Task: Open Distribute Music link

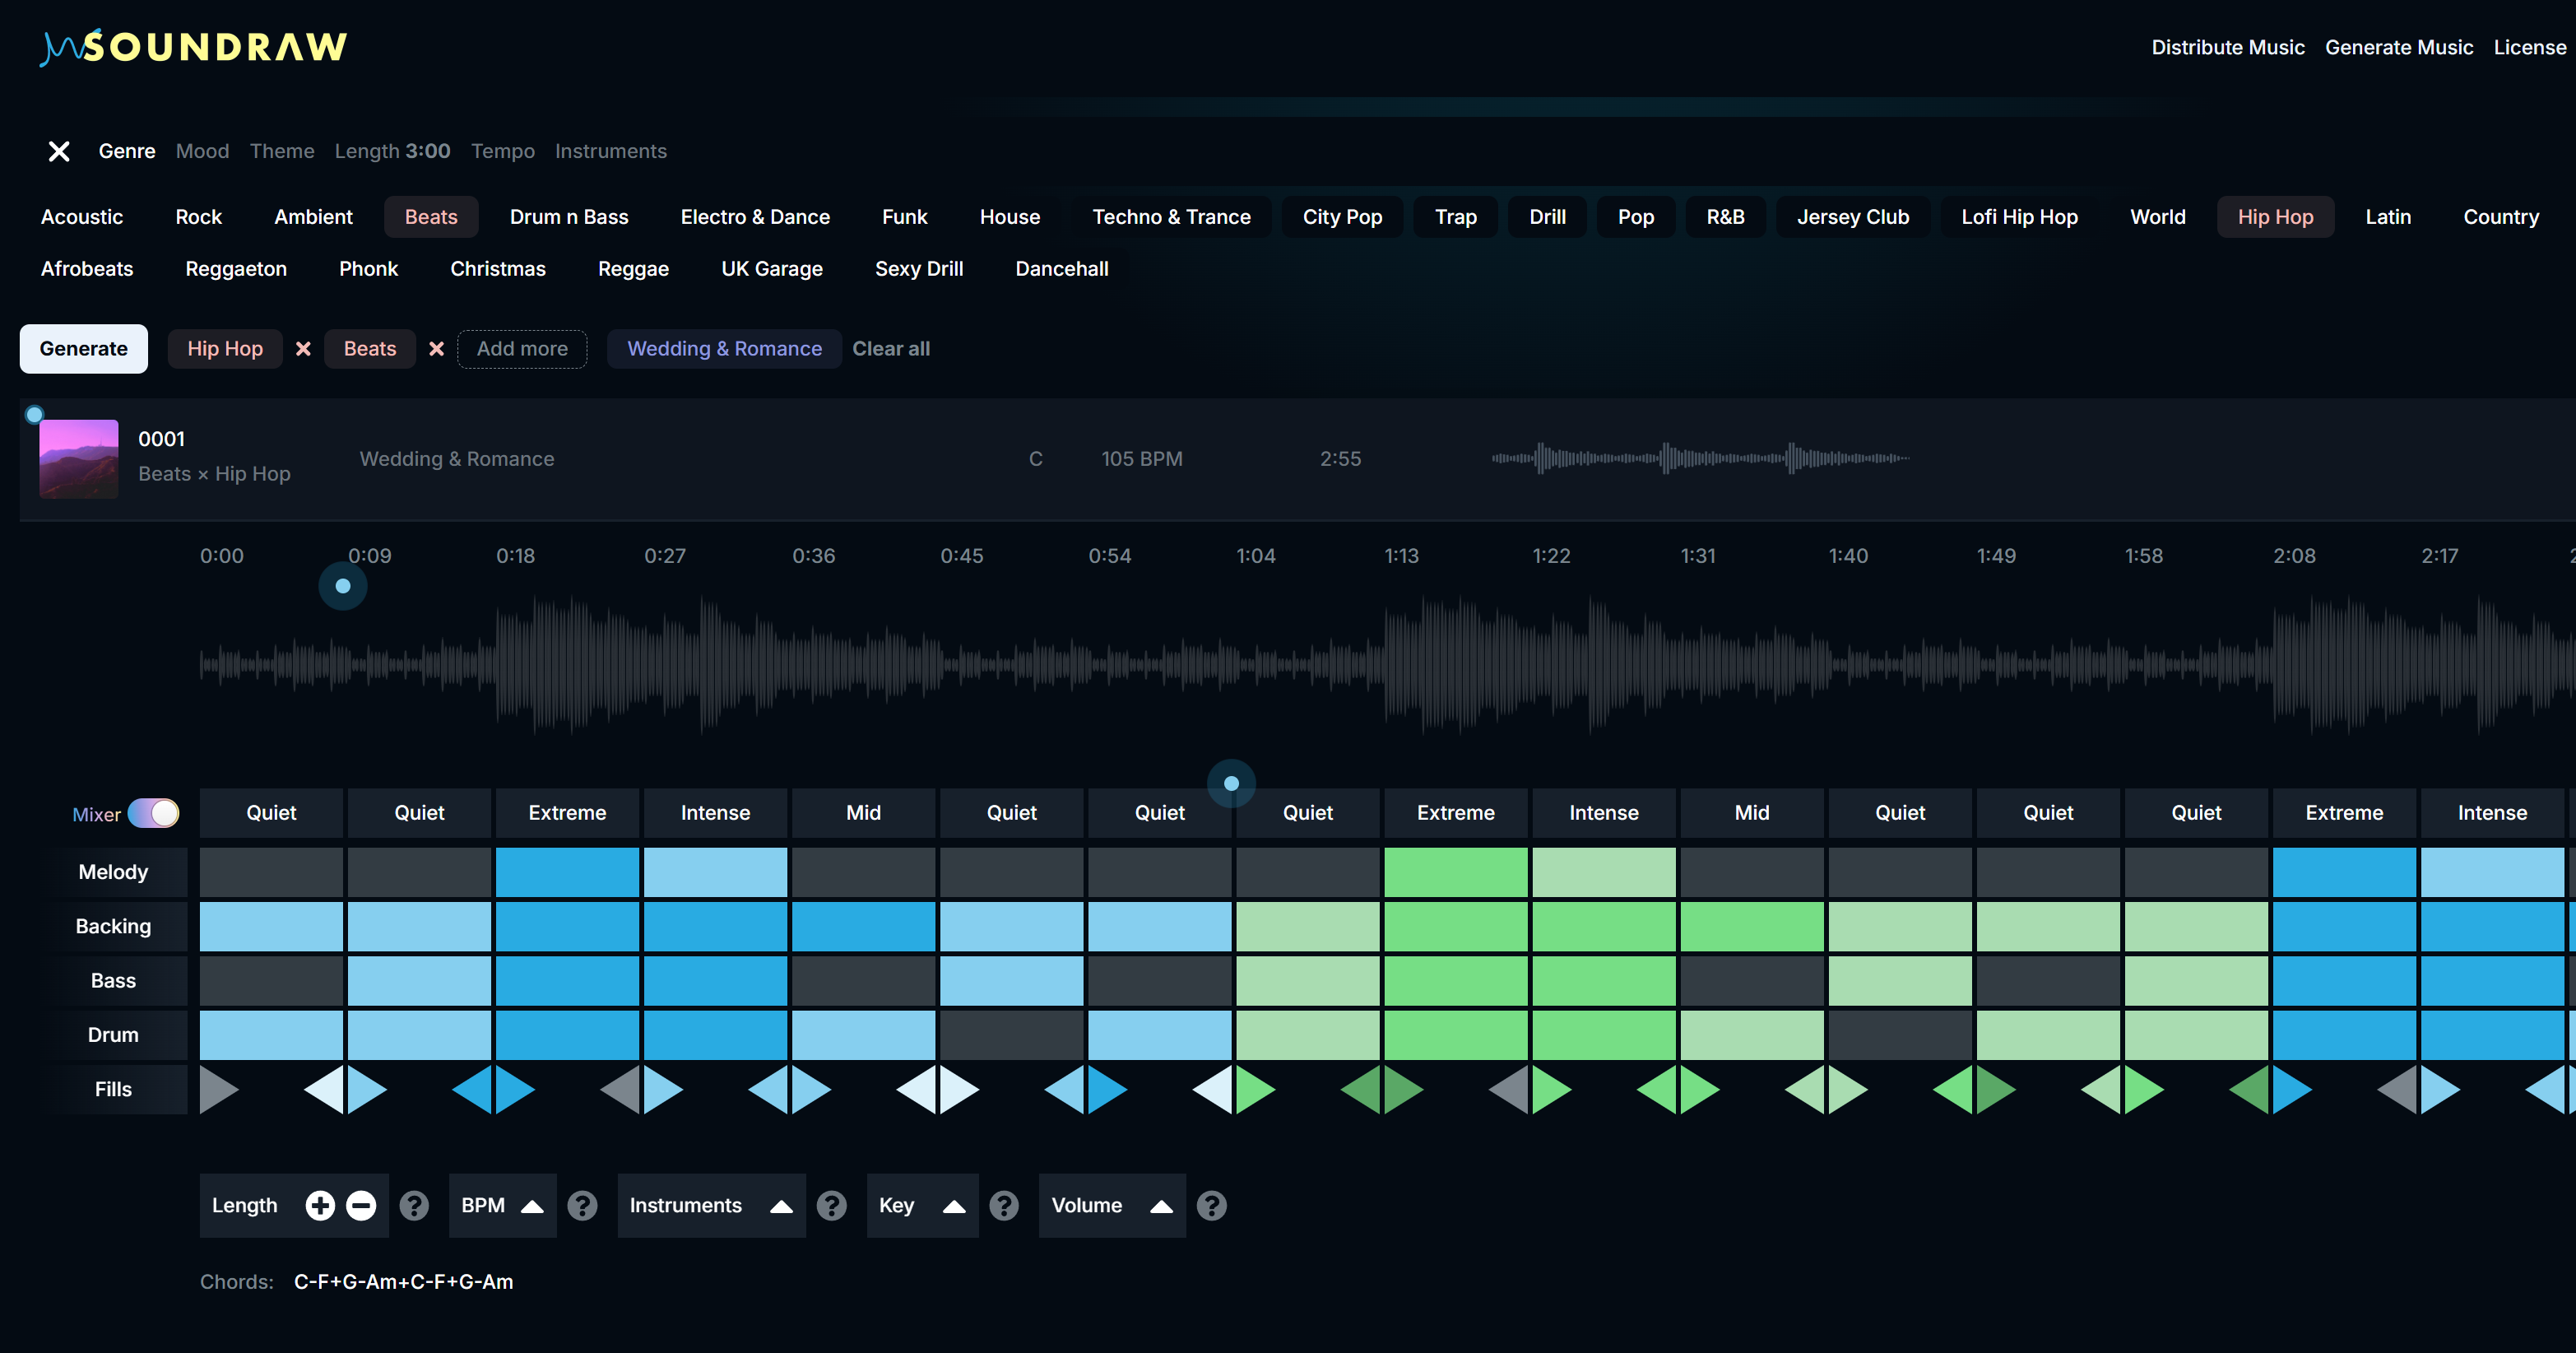Action: pos(2228,47)
